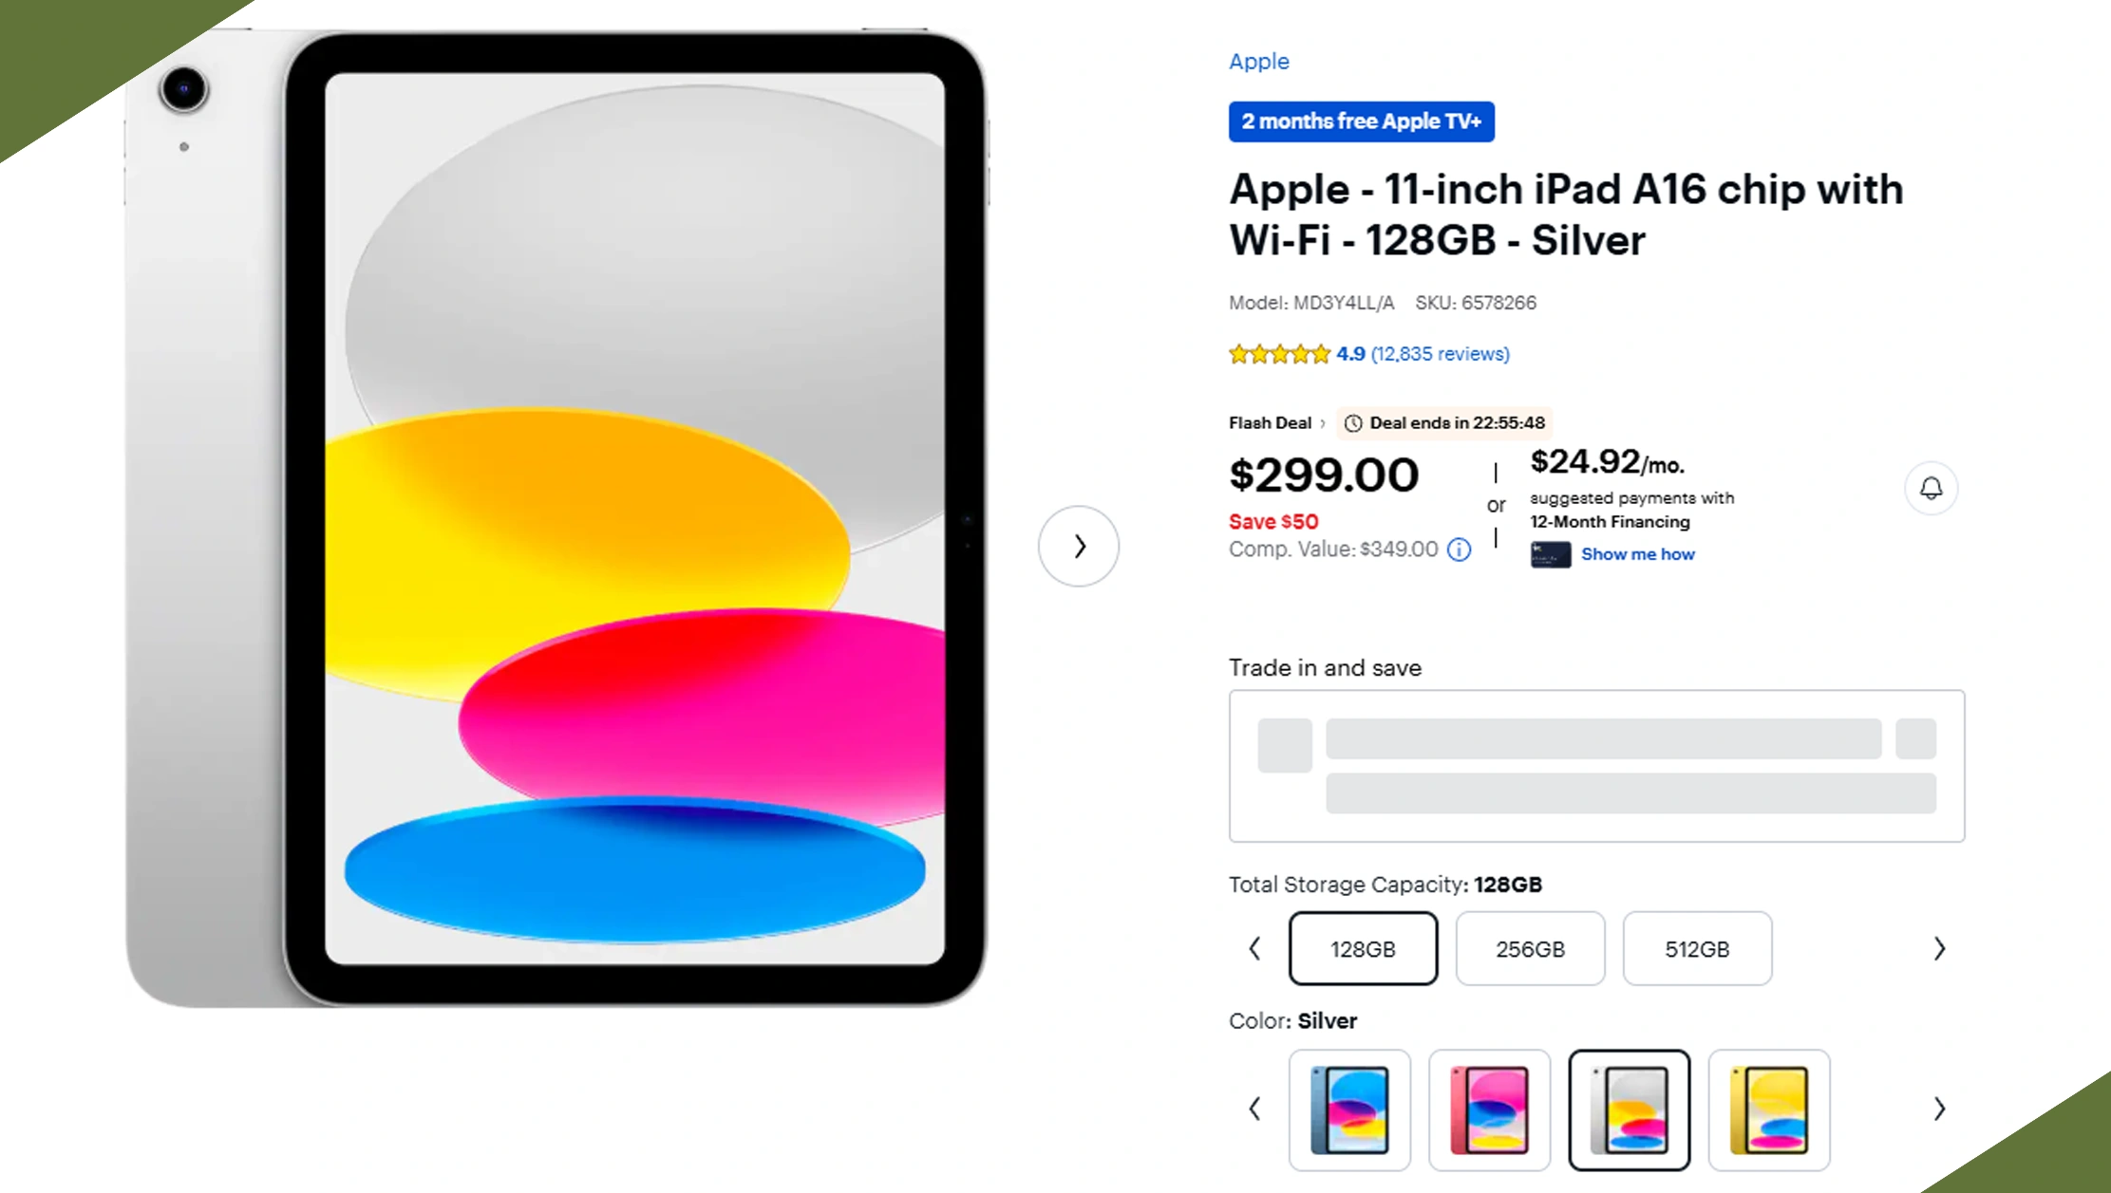Click the financing credit card icon
This screenshot has height=1193, width=2111.
click(1550, 554)
